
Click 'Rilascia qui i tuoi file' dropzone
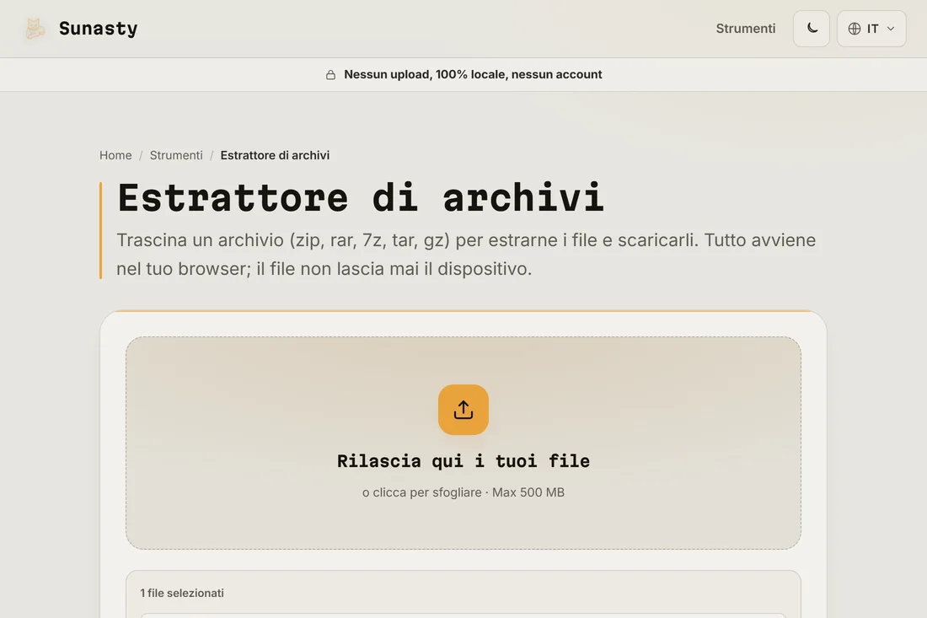463,443
